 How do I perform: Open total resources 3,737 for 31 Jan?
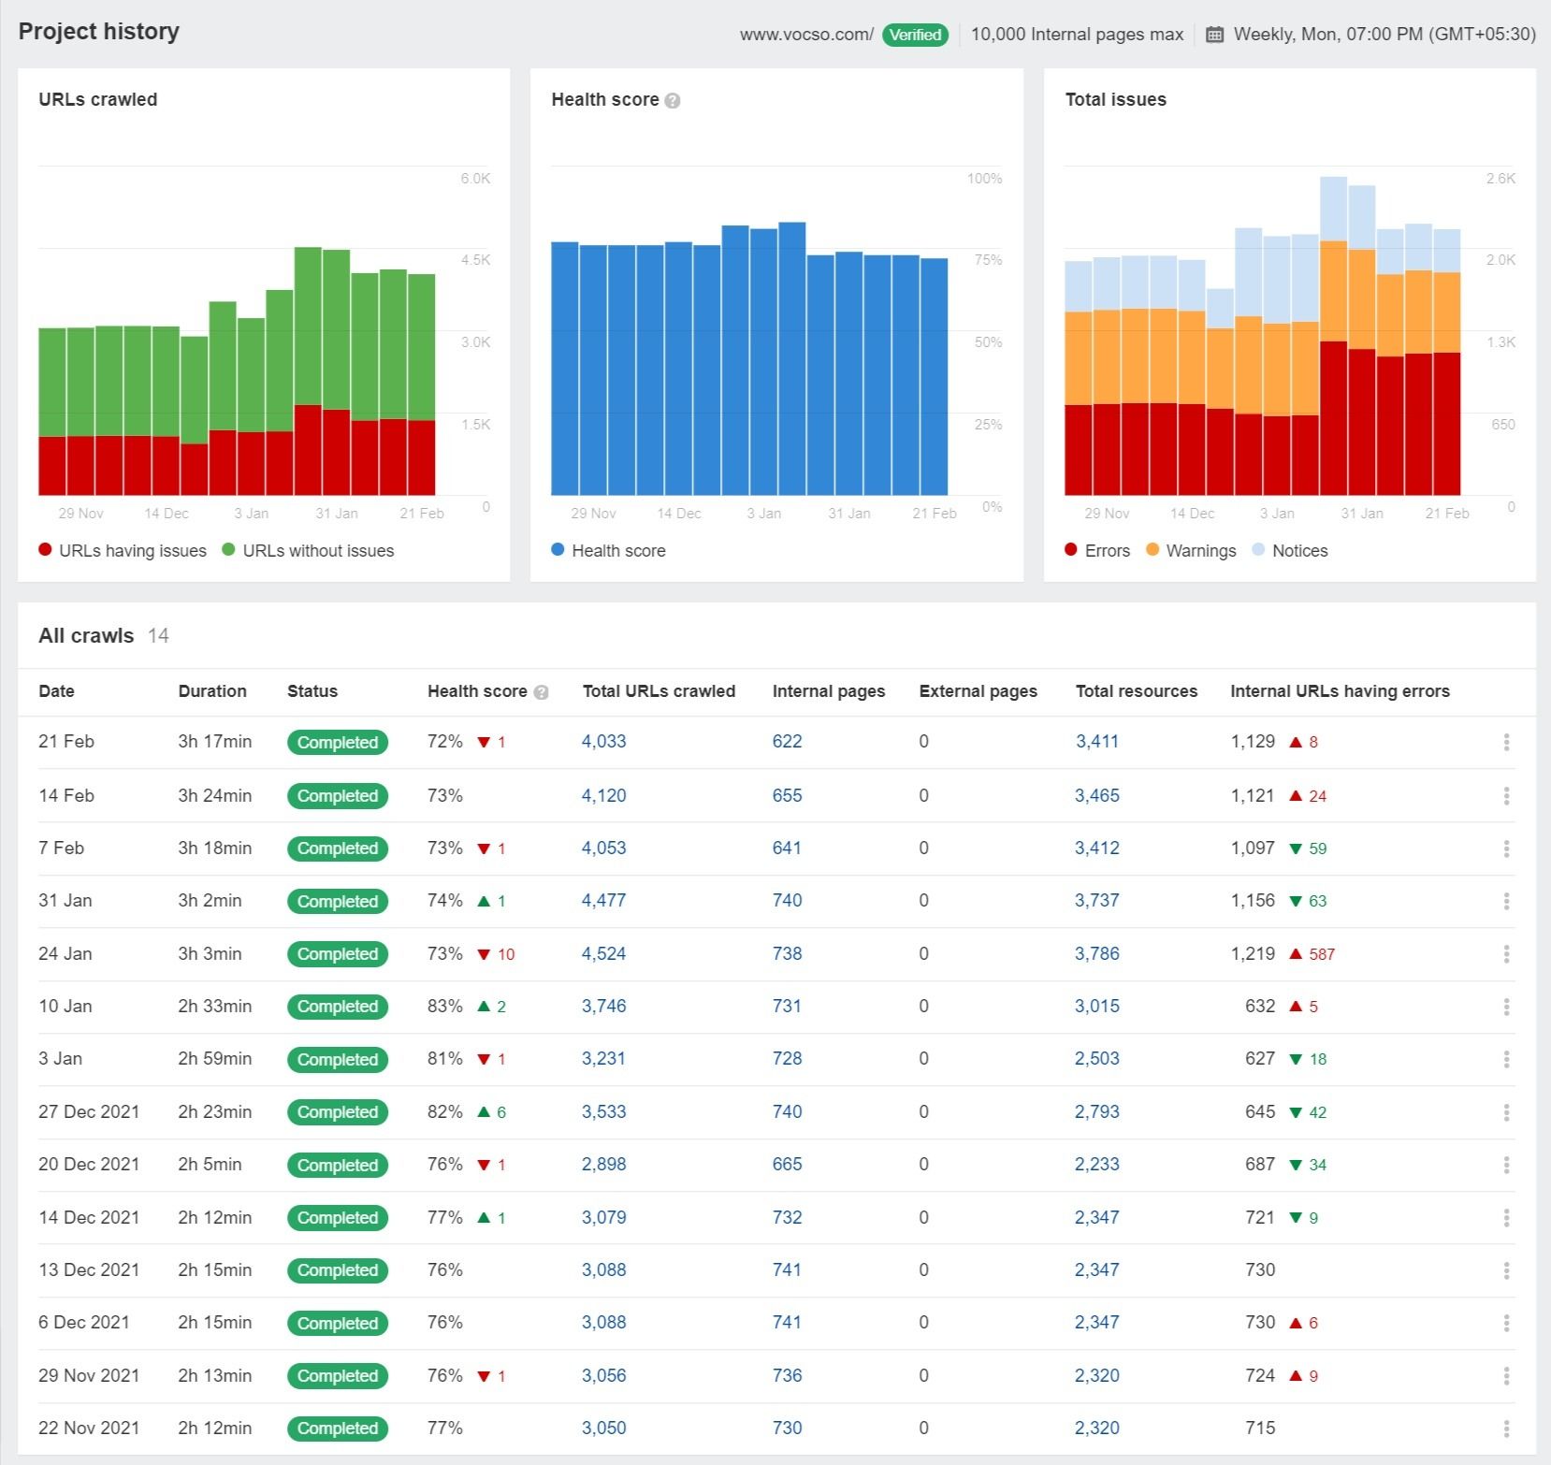1096,900
